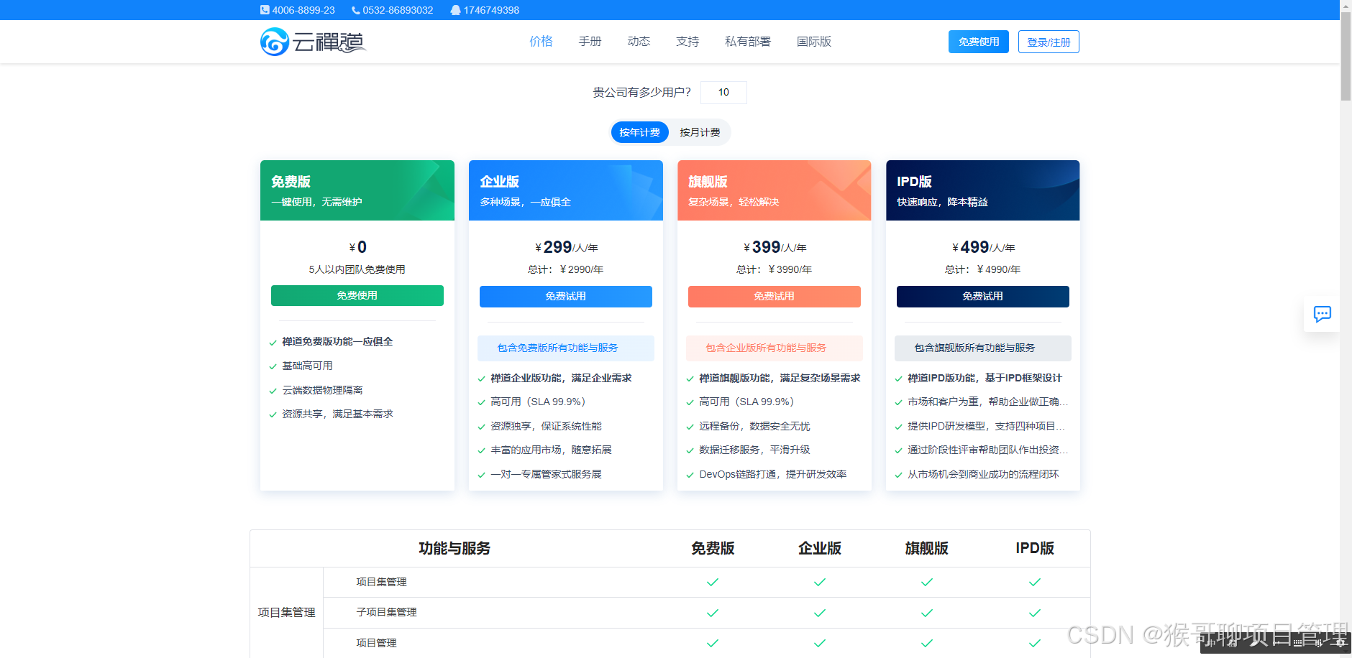The image size is (1352, 658).
Task: Click 云端数据物理隔离 feature item
Action: pos(322,390)
